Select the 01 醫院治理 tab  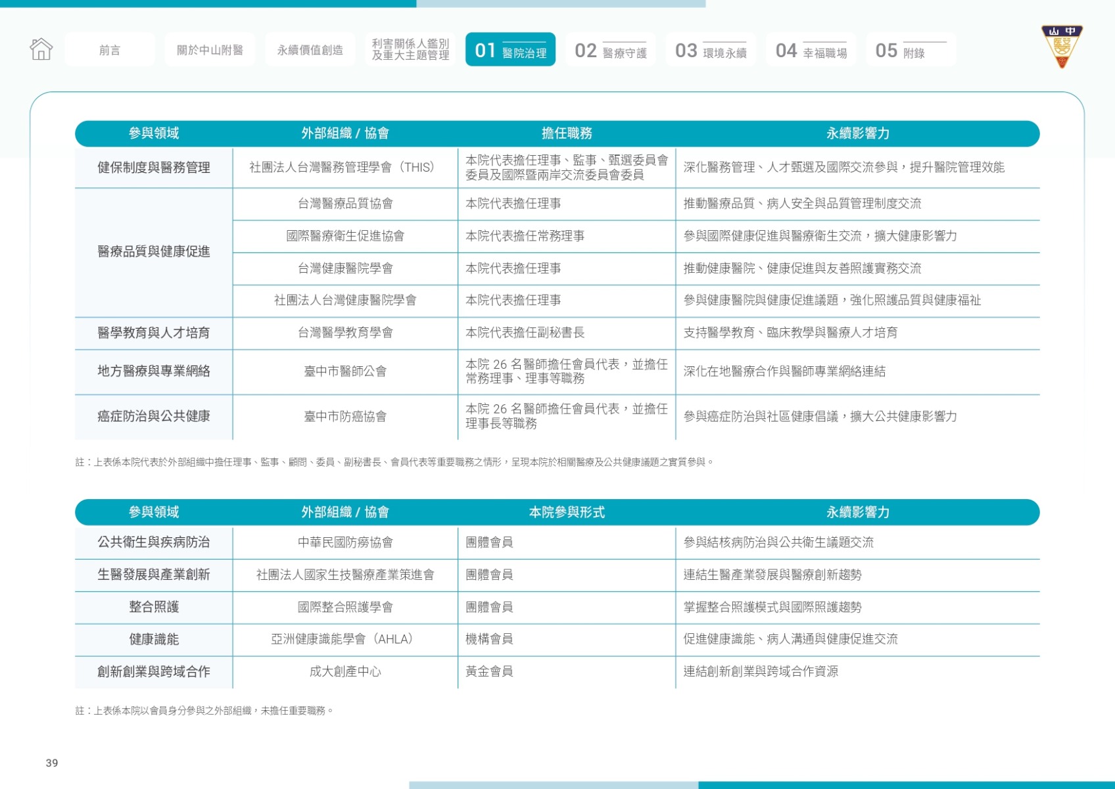(x=510, y=50)
